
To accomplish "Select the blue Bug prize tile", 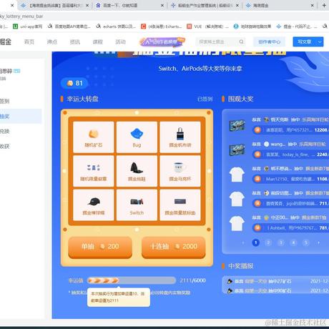I will [x=137, y=137].
